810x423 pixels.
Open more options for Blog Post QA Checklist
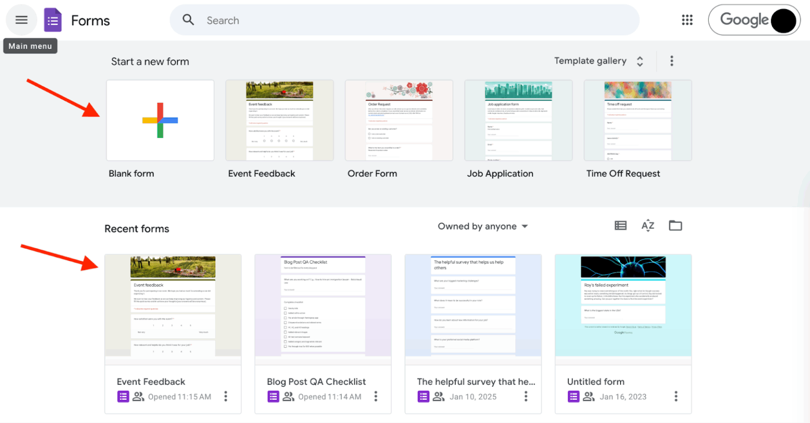tap(375, 396)
